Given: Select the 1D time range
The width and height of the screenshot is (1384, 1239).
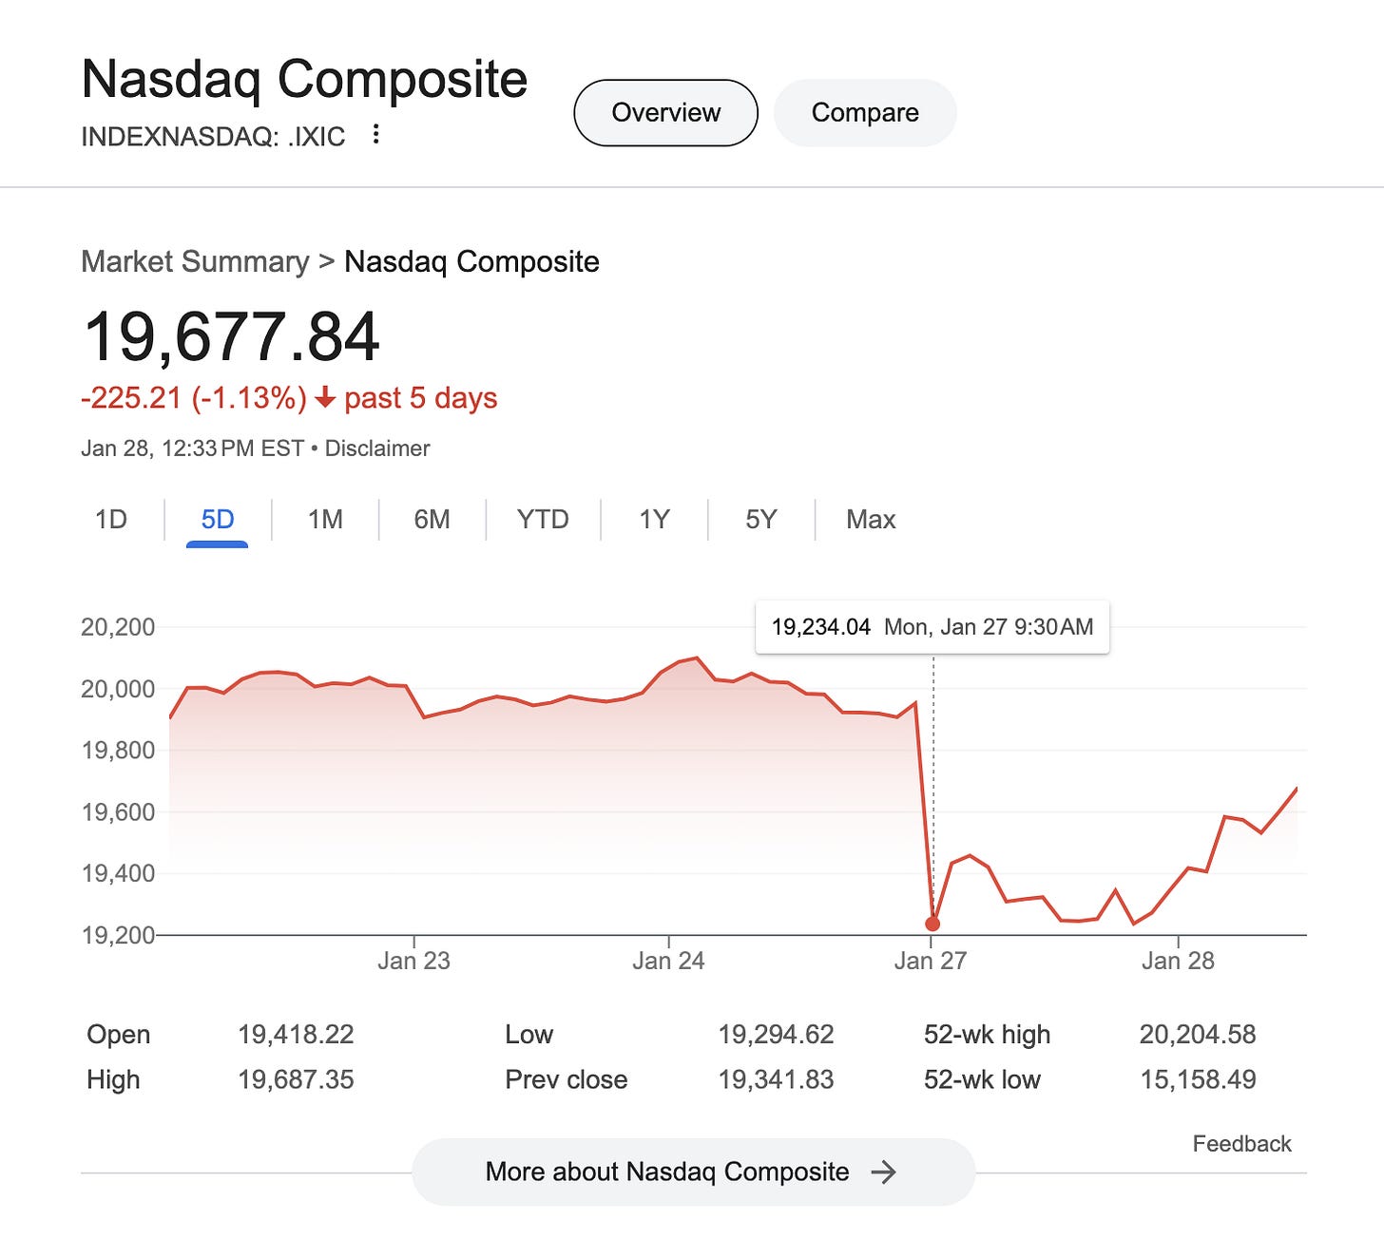Looking at the screenshot, I should click(111, 520).
